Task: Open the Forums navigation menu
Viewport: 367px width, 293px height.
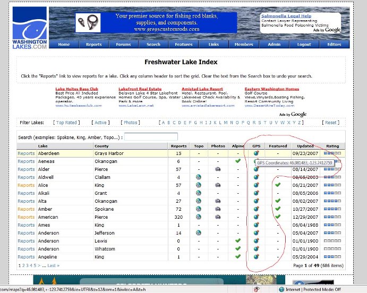Action: (123, 45)
